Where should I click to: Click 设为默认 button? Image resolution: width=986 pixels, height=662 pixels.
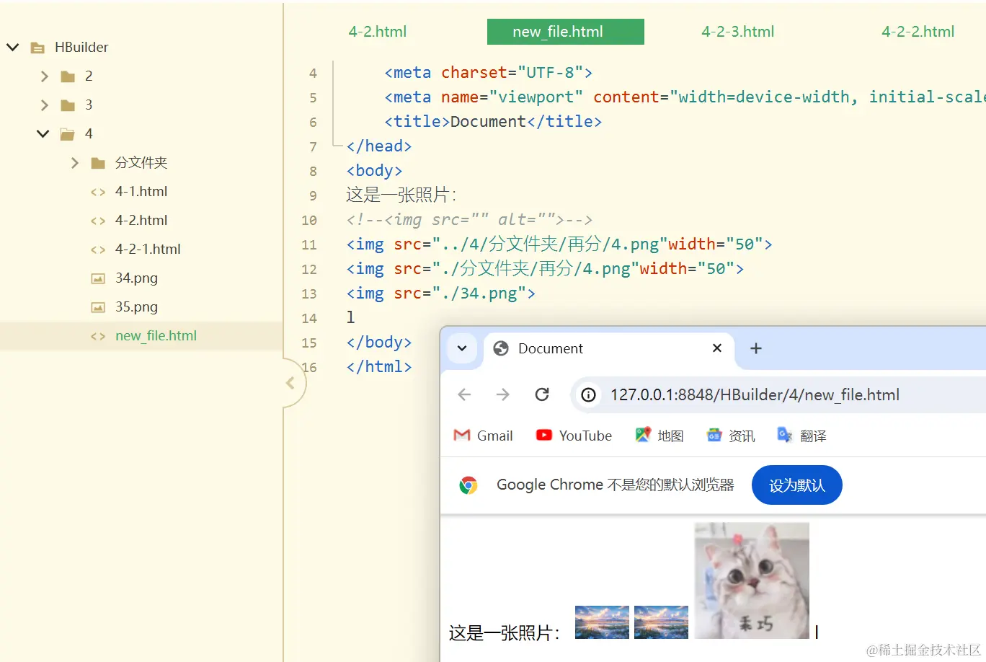(x=796, y=485)
